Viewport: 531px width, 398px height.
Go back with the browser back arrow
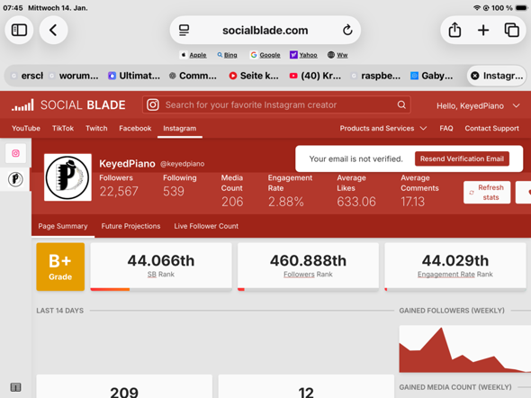pyautogui.click(x=53, y=30)
